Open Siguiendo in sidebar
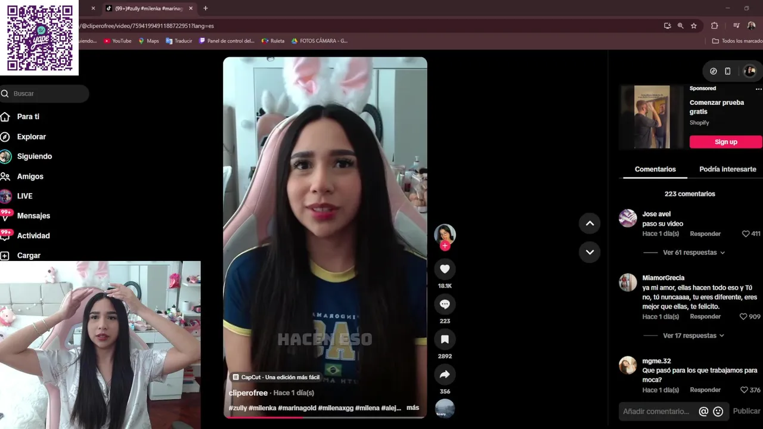Image resolution: width=763 pixels, height=429 pixels. tap(34, 157)
